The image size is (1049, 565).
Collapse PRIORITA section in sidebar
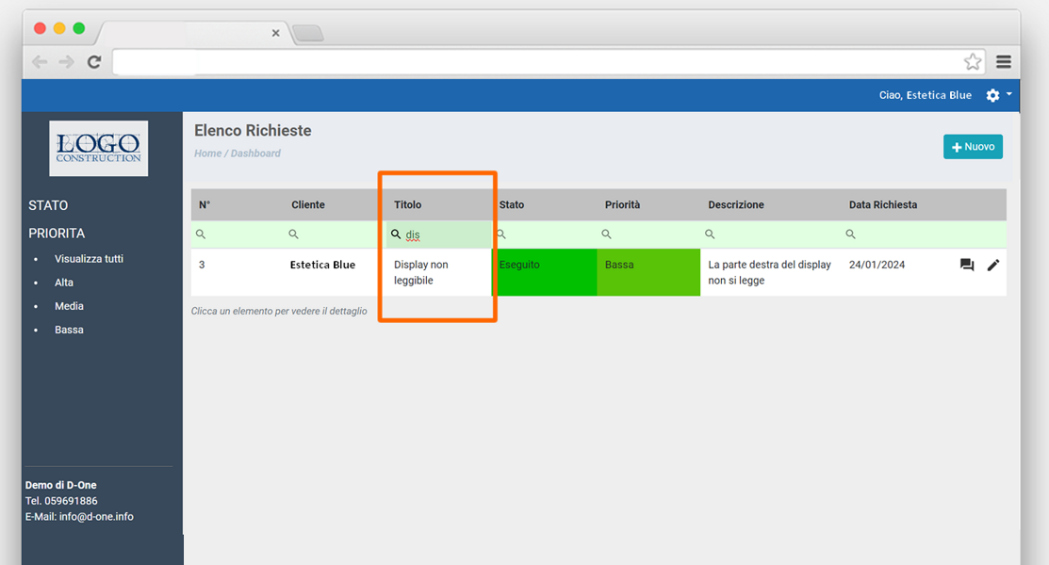(57, 234)
